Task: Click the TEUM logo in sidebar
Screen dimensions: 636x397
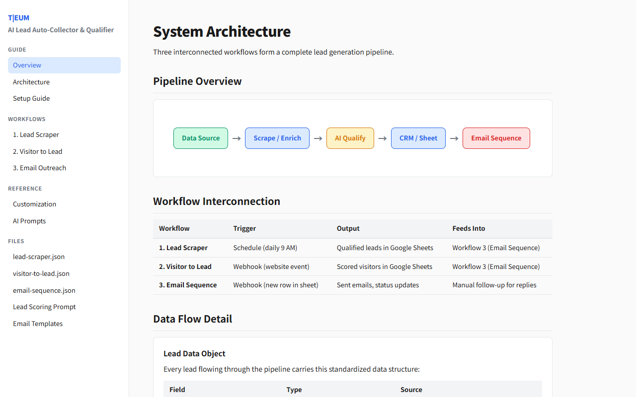Action: [x=19, y=18]
